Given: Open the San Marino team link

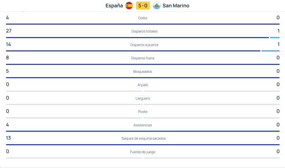Looking at the screenshot, I should (x=176, y=6).
